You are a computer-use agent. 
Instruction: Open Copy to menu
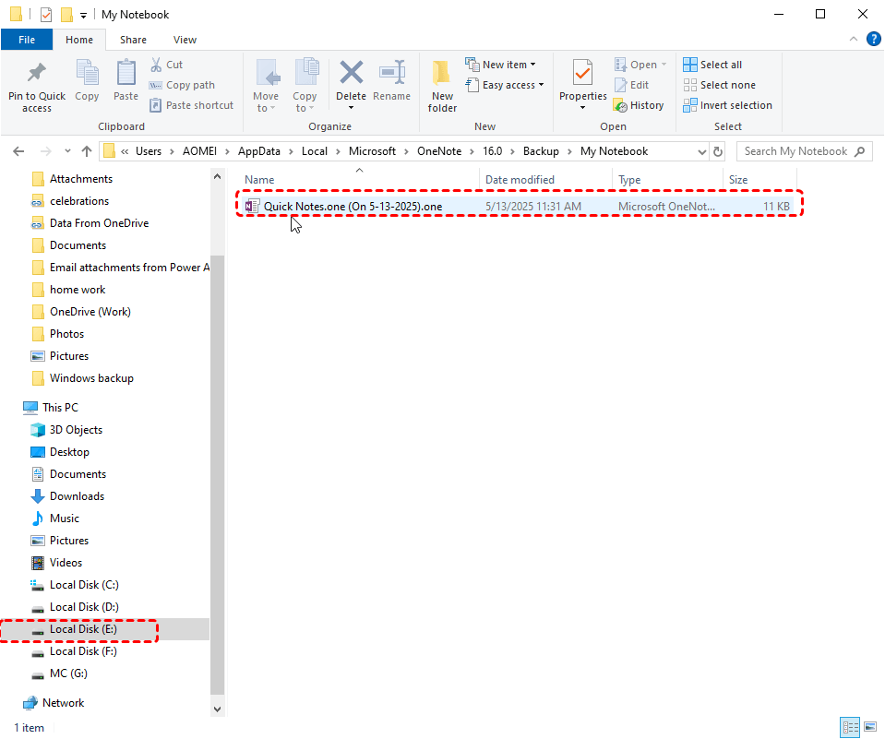tap(305, 86)
